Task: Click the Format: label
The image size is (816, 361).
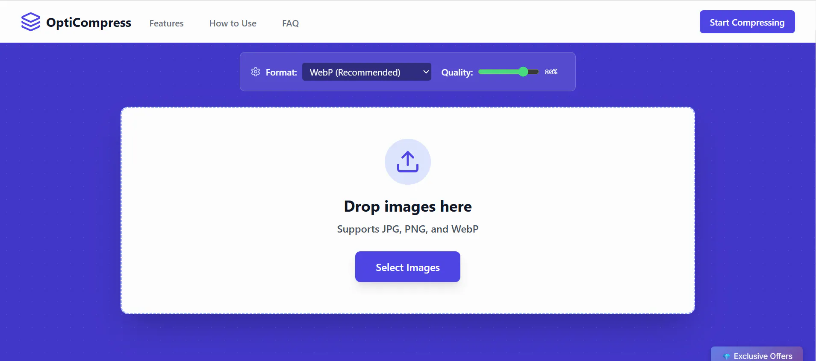Action: [x=281, y=72]
